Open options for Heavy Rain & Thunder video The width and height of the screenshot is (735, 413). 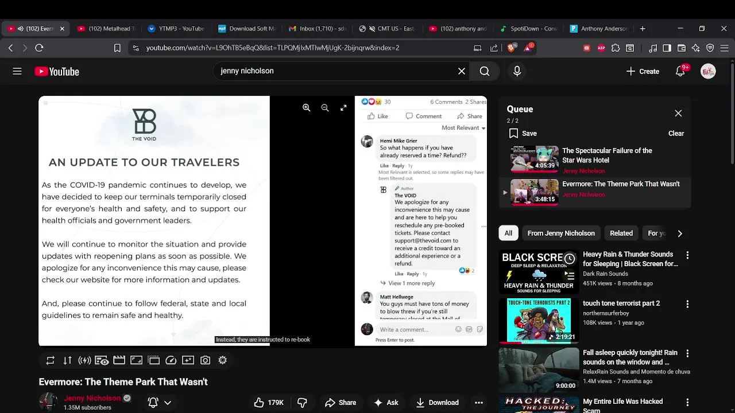(687, 255)
